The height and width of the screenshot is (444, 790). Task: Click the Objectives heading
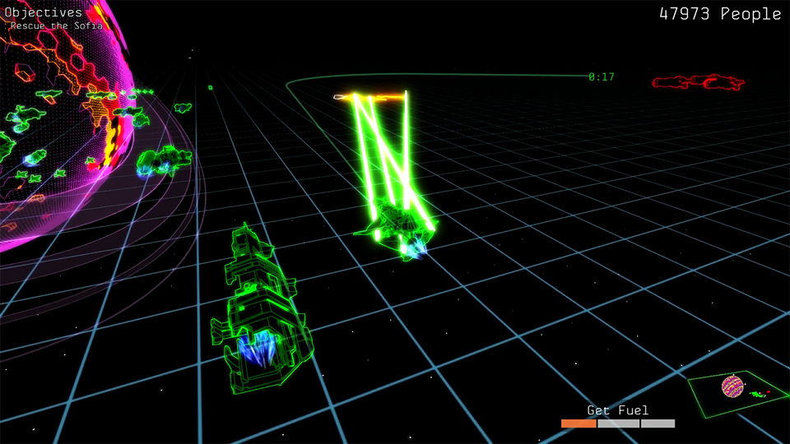point(44,12)
